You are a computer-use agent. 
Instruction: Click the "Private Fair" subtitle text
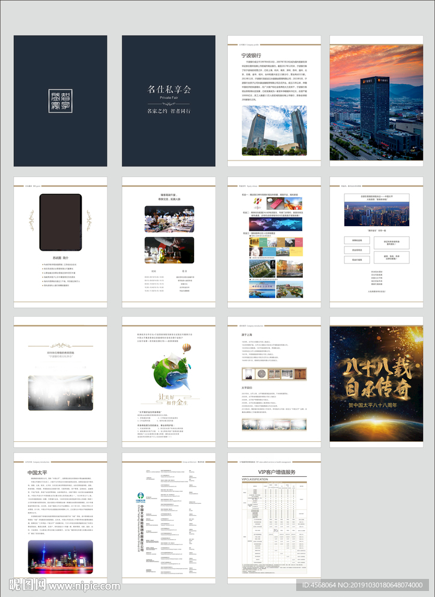tap(169, 98)
